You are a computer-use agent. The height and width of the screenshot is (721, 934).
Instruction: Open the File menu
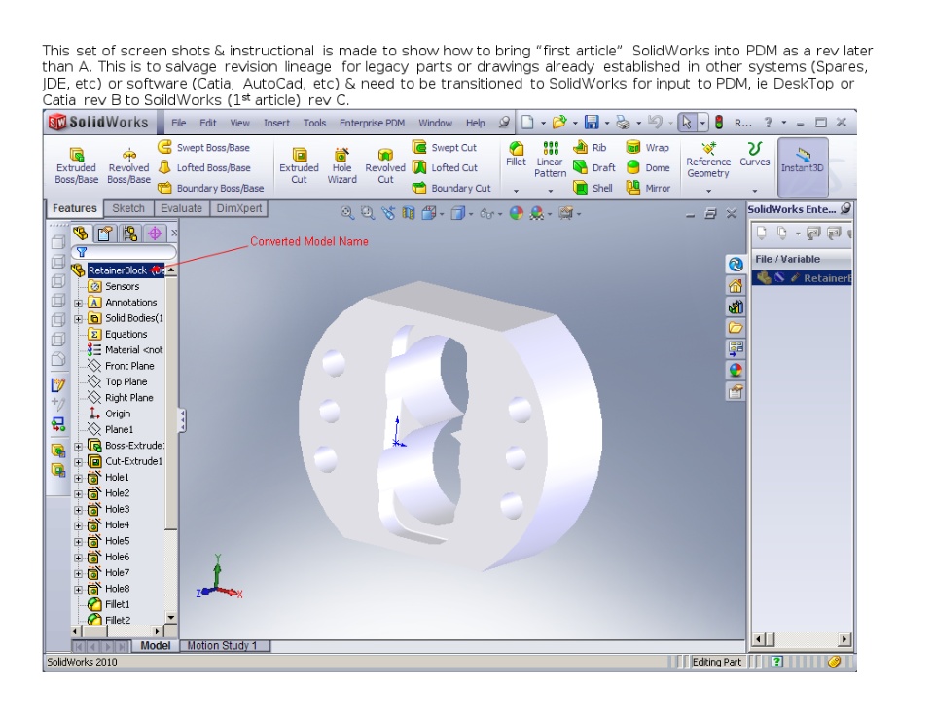point(179,123)
